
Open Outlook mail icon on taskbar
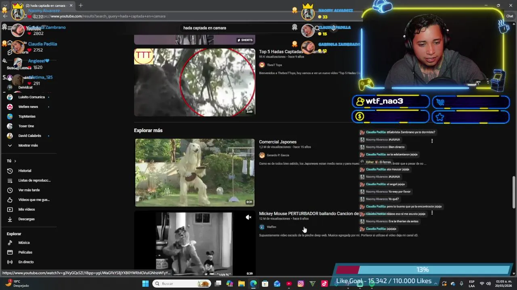[x=277, y=284]
